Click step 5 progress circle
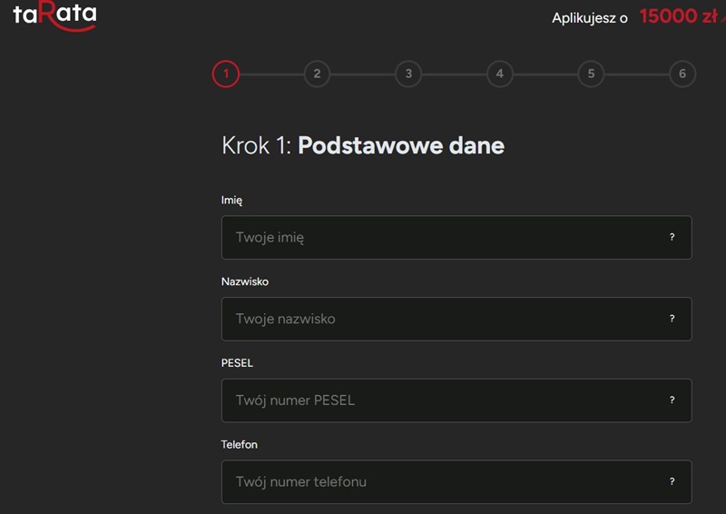 click(x=591, y=74)
